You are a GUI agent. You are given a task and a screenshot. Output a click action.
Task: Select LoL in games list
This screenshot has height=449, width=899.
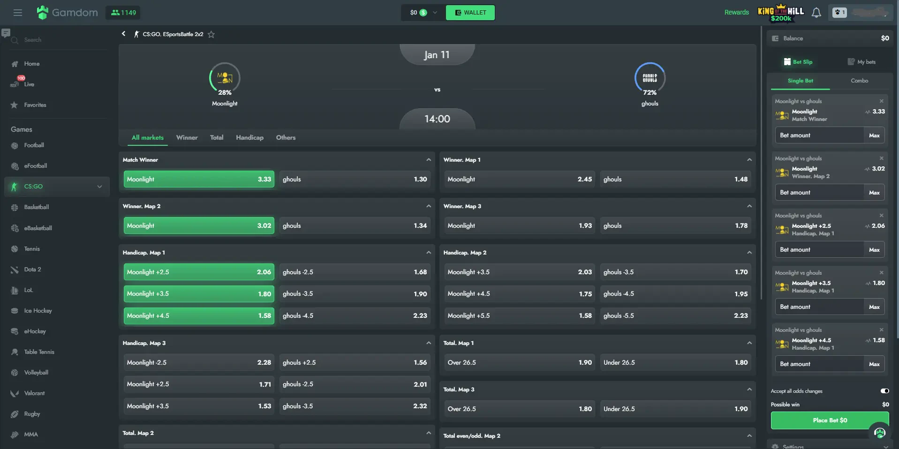[x=28, y=290]
